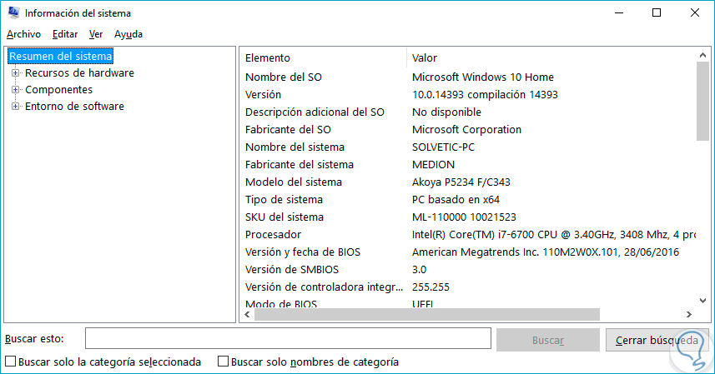Viewport: 715px width, 374px height.
Task: Maximize the Información del sistema window
Action: pyautogui.click(x=657, y=12)
